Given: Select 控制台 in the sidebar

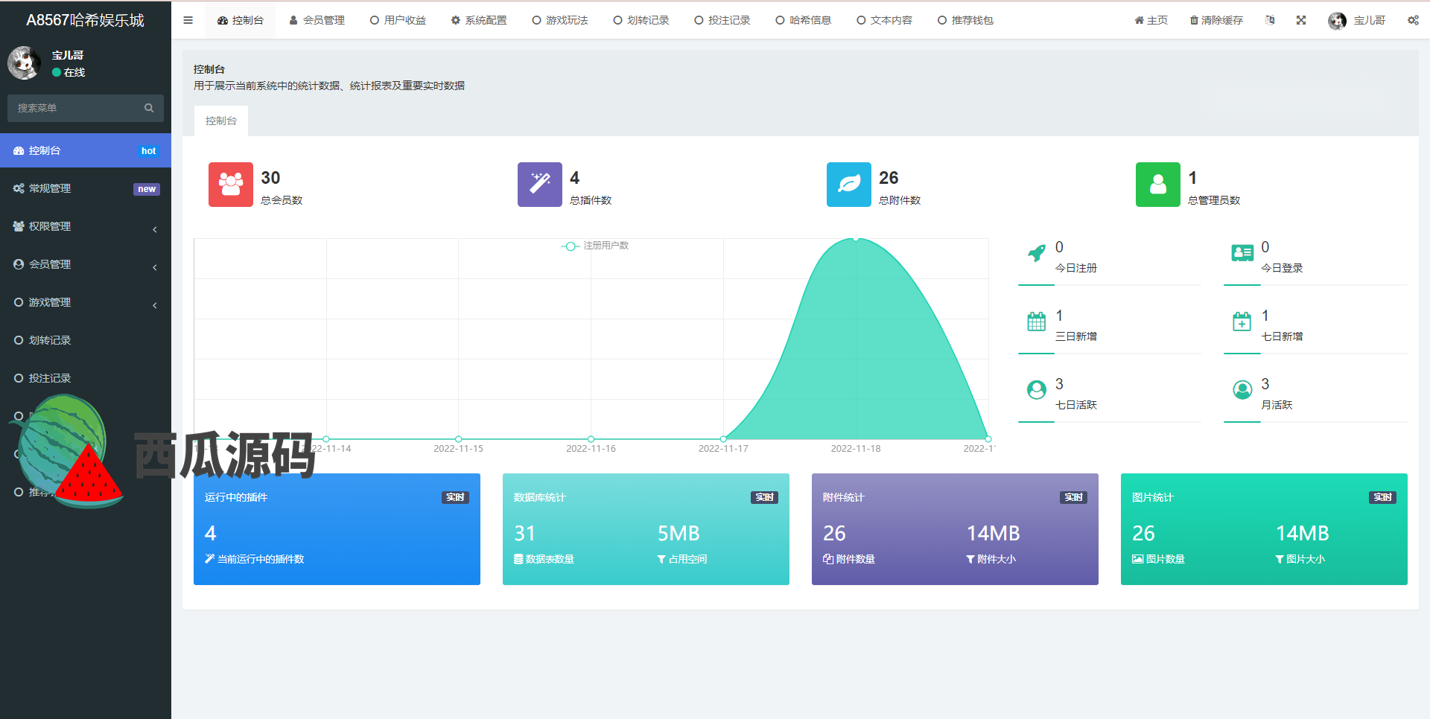Looking at the screenshot, I should click(86, 150).
